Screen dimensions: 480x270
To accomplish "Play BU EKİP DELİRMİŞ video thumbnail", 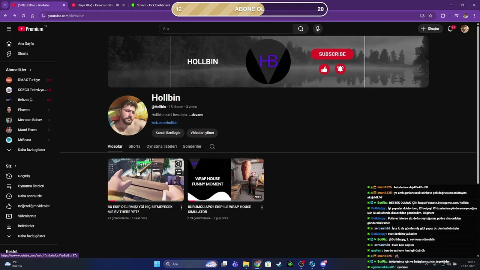I will 145,180.
